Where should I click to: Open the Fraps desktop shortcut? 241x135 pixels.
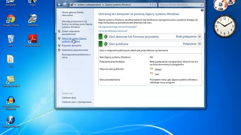[33, 3]
